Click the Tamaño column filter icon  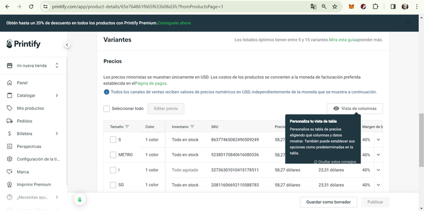point(127,126)
